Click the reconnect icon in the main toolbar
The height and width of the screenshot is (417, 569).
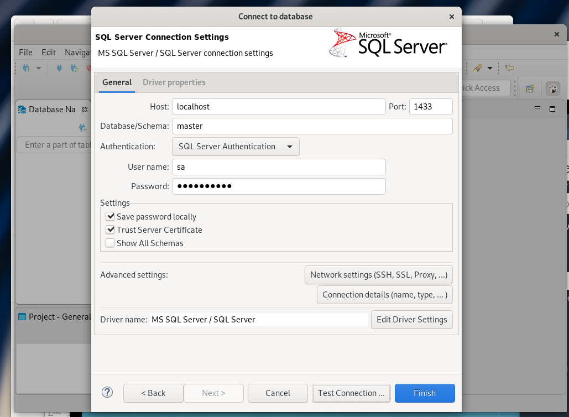coord(75,68)
